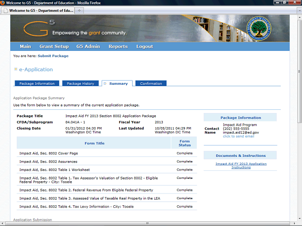Switch to the Package History tab
The image size is (302, 226).
(x=80, y=83)
